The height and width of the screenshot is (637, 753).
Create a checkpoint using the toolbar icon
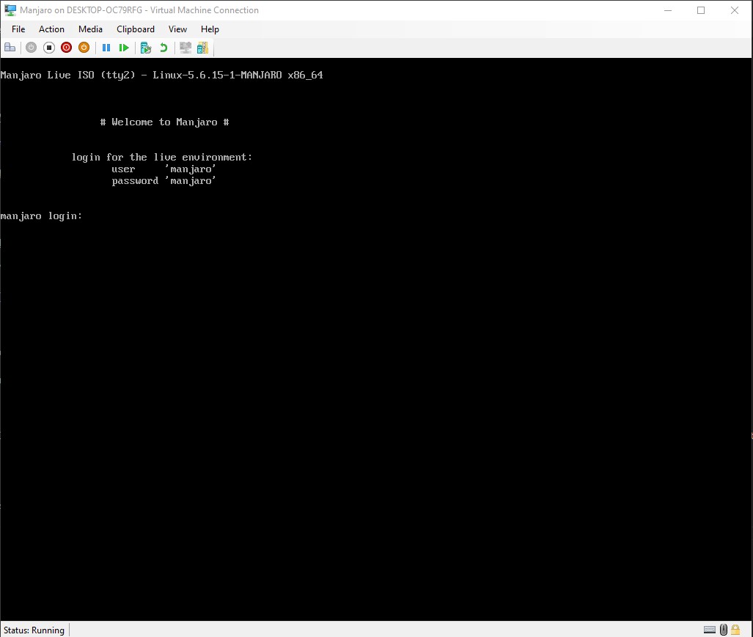click(146, 48)
